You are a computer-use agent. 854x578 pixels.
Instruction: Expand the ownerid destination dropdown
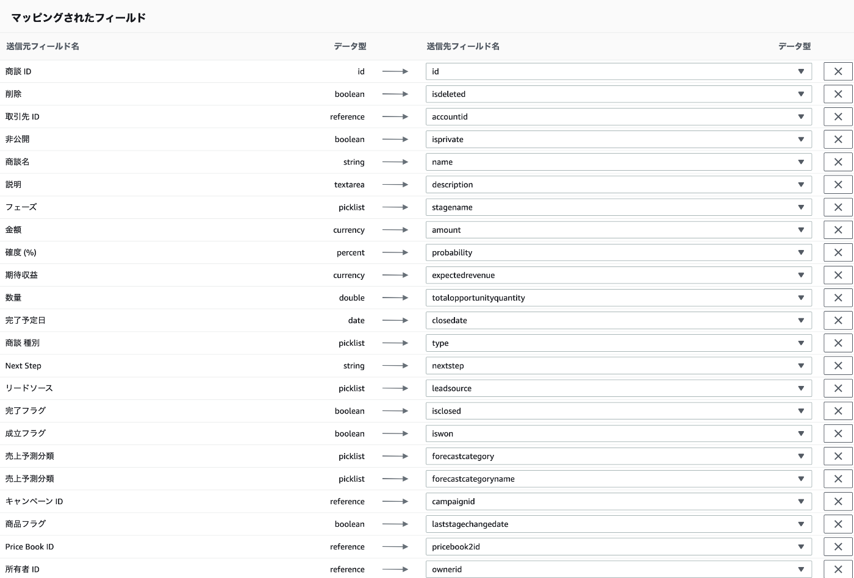[x=619, y=569]
